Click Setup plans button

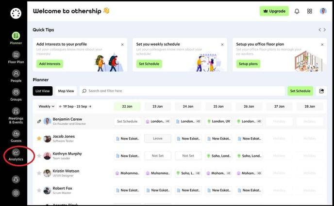click(248, 64)
